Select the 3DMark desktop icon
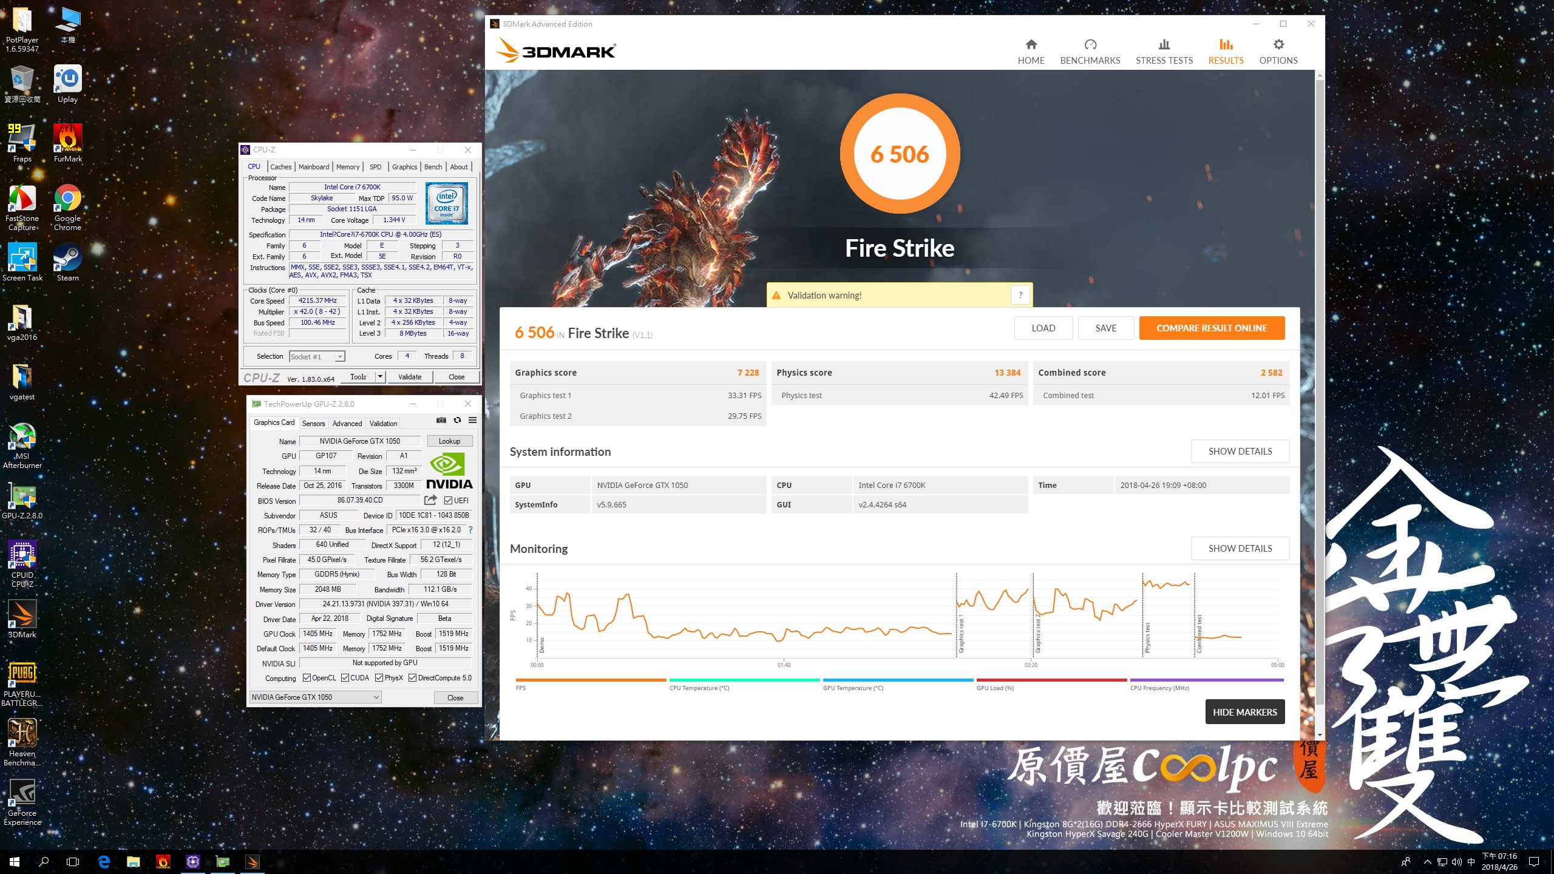Screen dimensions: 1554x874 click(22, 619)
